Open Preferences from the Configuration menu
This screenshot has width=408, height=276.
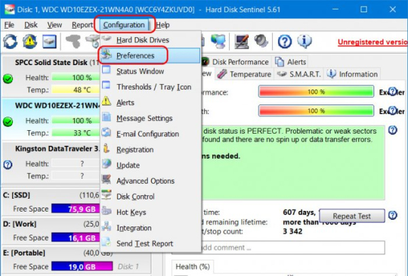click(135, 56)
